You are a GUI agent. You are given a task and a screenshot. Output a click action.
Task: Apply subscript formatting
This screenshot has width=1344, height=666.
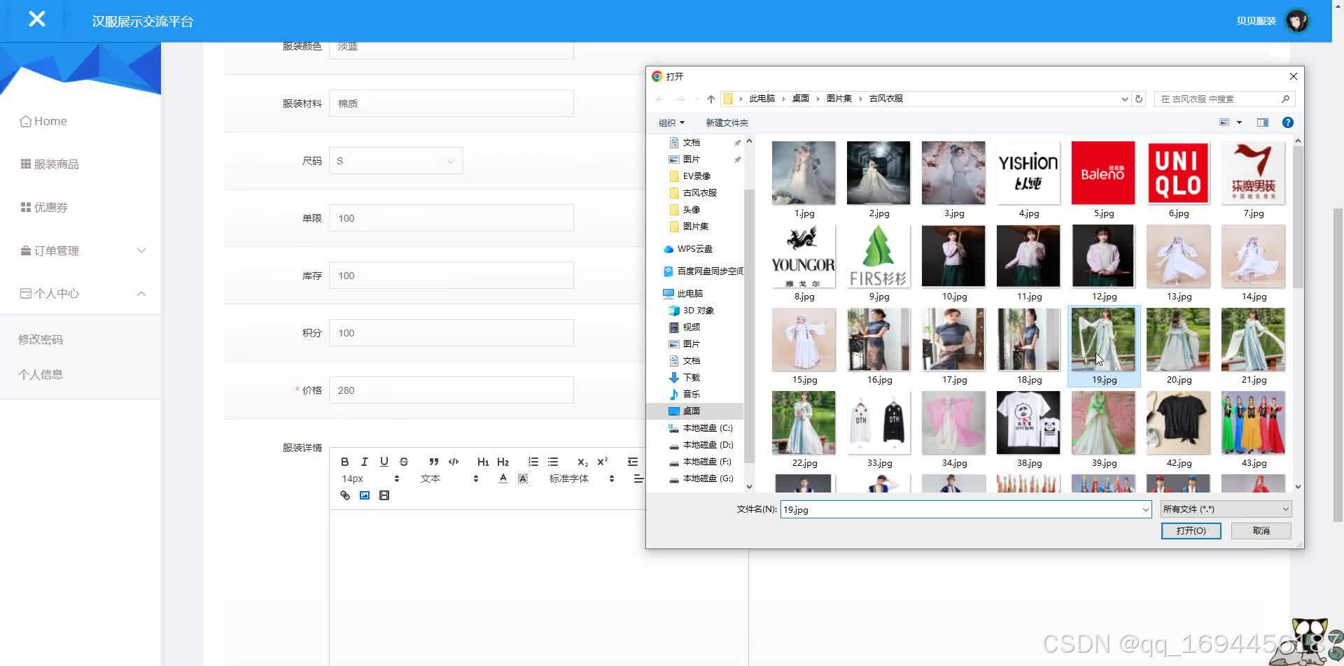coord(582,462)
